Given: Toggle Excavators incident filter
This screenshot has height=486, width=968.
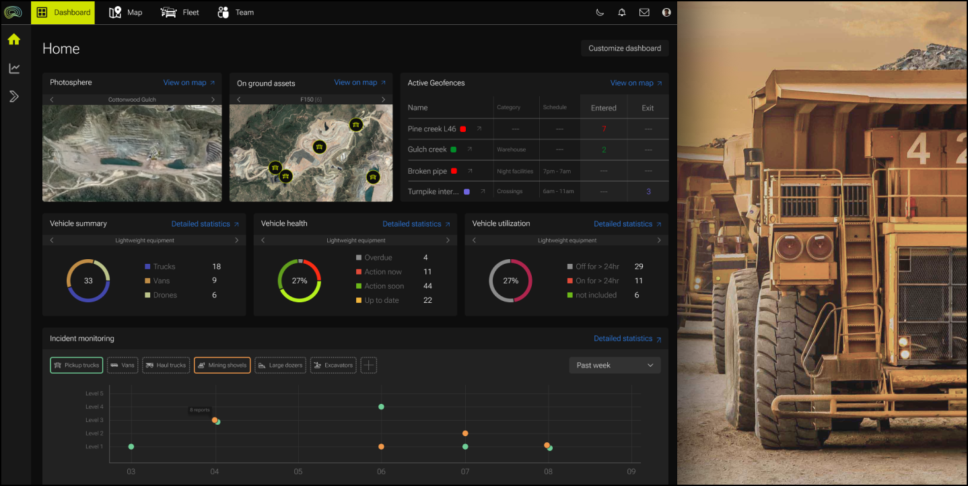Looking at the screenshot, I should click(x=333, y=366).
